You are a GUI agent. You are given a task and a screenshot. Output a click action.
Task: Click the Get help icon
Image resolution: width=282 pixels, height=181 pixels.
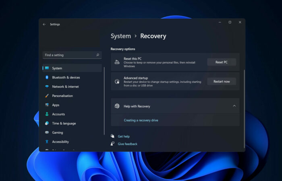pos(112,136)
